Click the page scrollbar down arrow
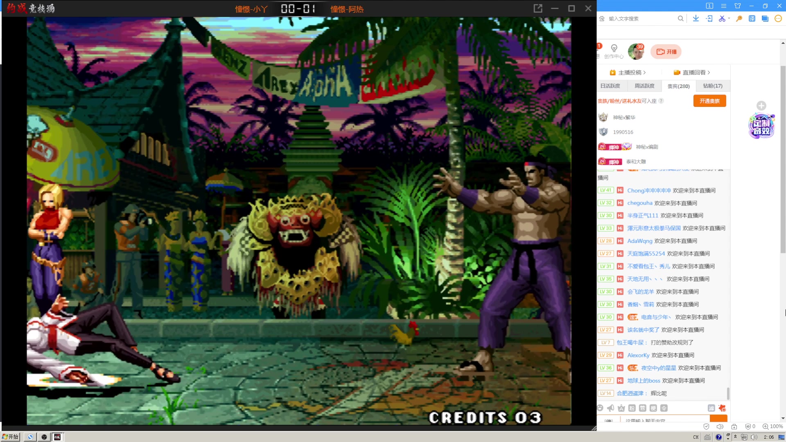This screenshot has width=786, height=442. pos(783,419)
